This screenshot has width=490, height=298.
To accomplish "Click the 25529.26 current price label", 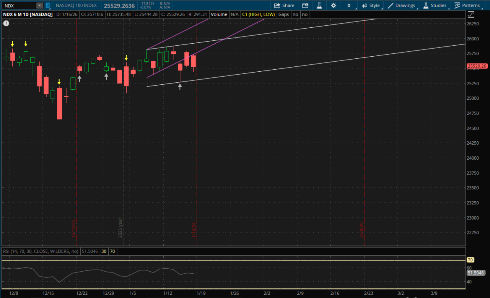I will pos(477,66).
